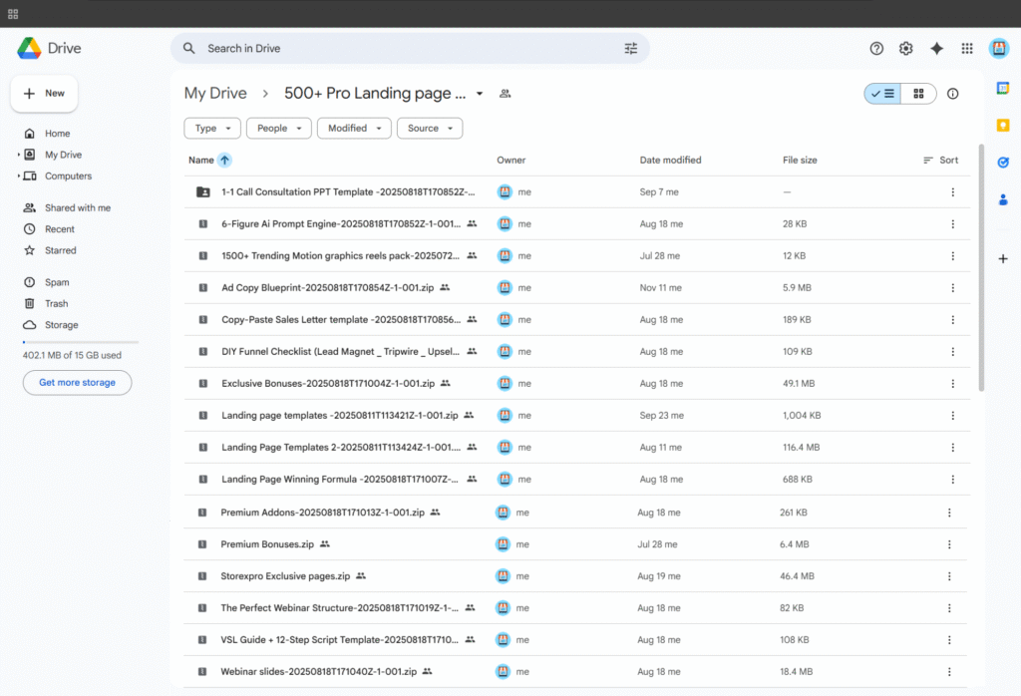1021x696 pixels.
Task: Click the storage usage progress bar
Action: point(80,342)
